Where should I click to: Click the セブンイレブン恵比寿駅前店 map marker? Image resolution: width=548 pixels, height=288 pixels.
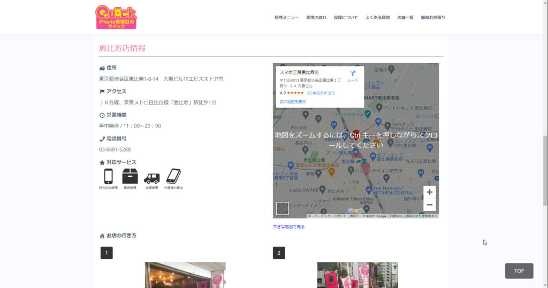(x=373, y=156)
